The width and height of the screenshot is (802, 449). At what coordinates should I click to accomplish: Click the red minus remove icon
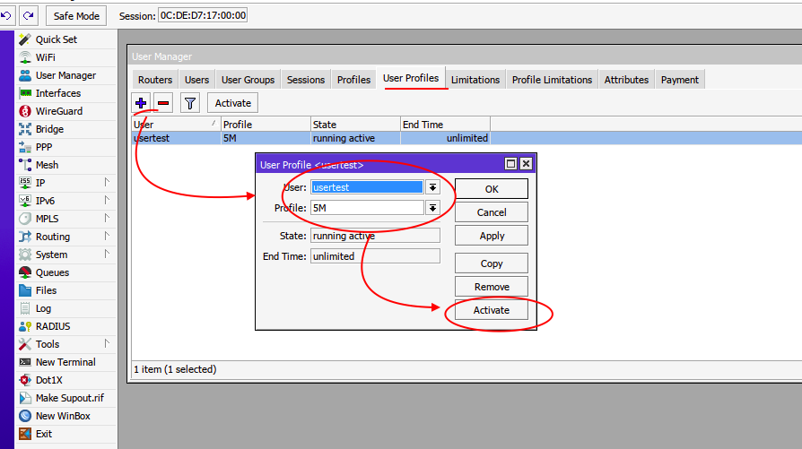(163, 103)
